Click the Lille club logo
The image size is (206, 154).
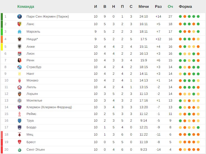tap(20, 87)
